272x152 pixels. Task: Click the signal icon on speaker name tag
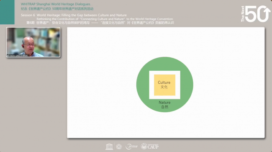(8, 56)
